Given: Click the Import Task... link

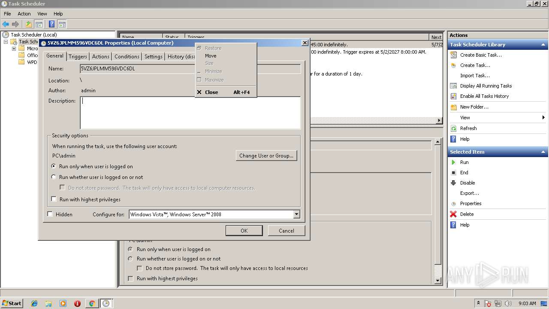Looking at the screenshot, I should click(x=475, y=76).
